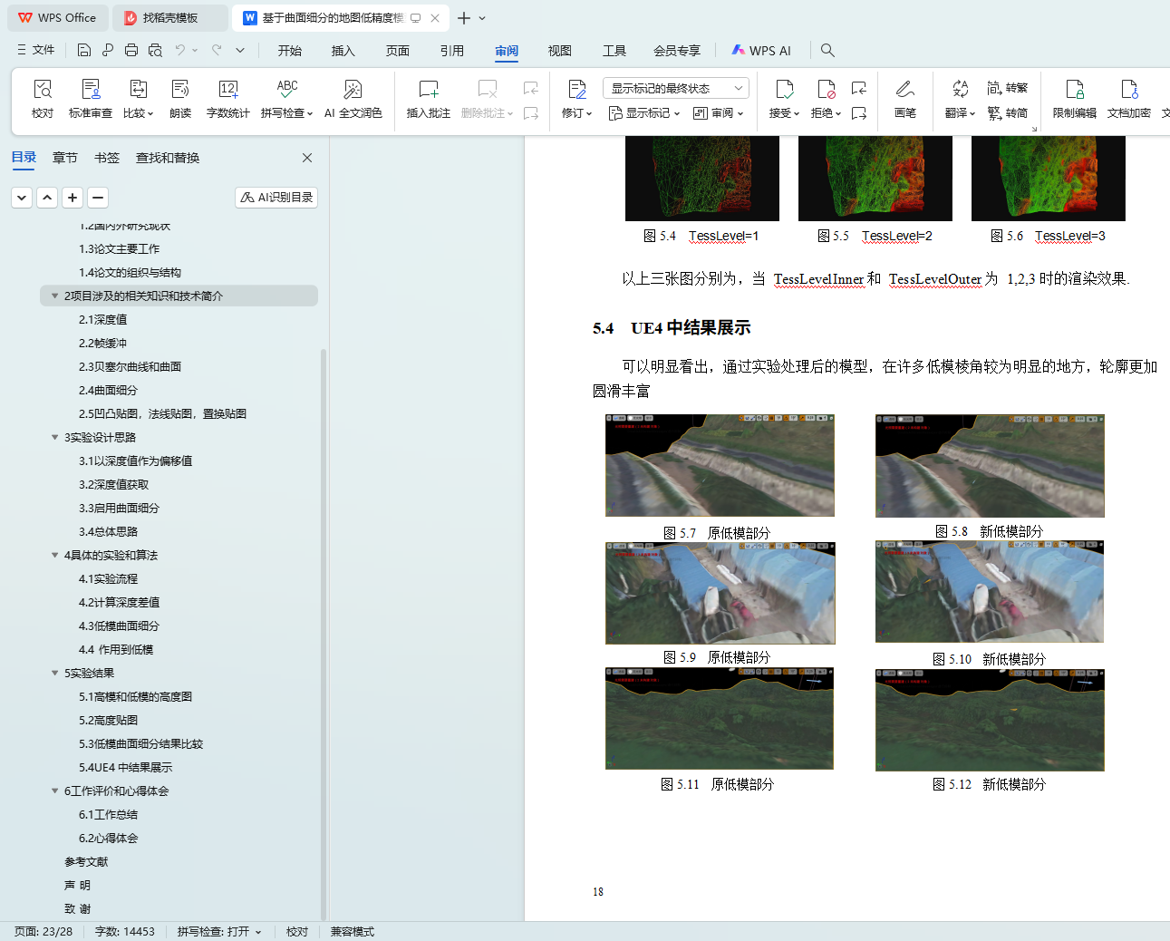Viewport: 1170px width, 941px height.
Task: Collapse the 4具体的实验和算法 section
Action: [x=54, y=555]
